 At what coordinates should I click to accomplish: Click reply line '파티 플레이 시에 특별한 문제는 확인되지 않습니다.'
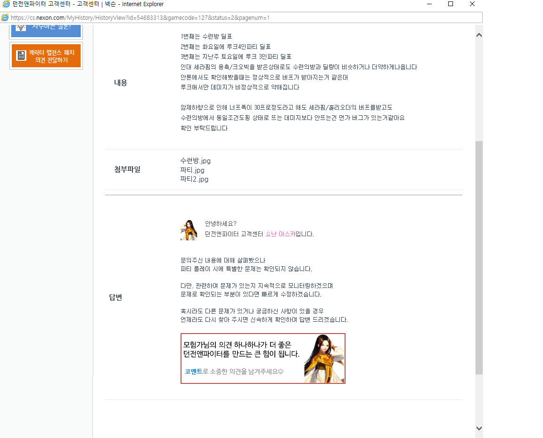coord(246,269)
